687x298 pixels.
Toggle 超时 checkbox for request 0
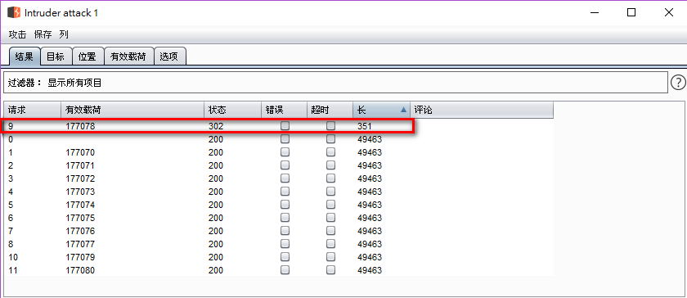tap(330, 139)
